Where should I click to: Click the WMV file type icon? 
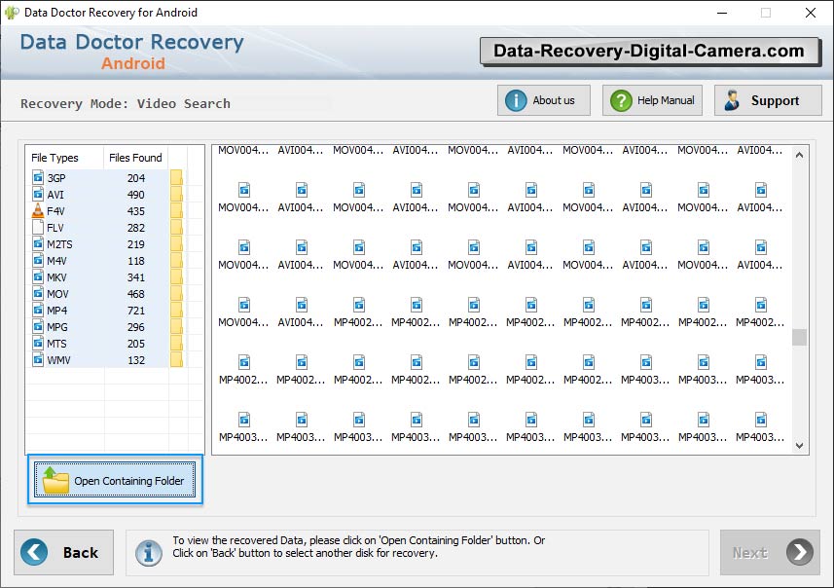click(x=38, y=360)
